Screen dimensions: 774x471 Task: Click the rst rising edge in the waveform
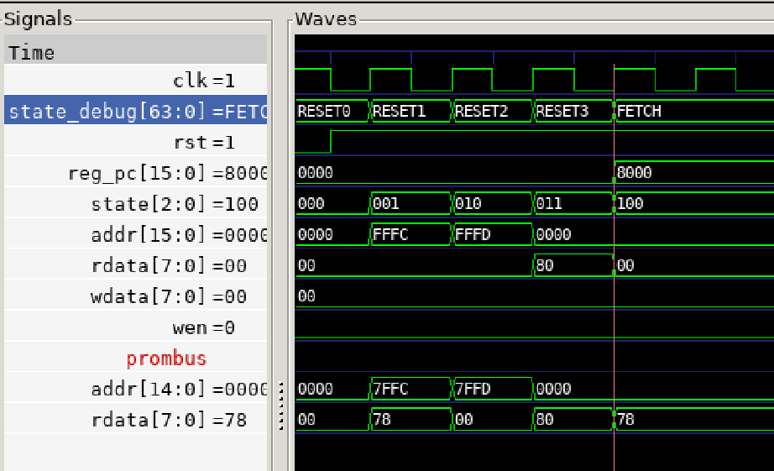click(331, 142)
